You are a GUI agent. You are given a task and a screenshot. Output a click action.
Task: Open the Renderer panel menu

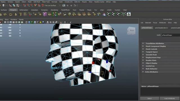[14, 20]
